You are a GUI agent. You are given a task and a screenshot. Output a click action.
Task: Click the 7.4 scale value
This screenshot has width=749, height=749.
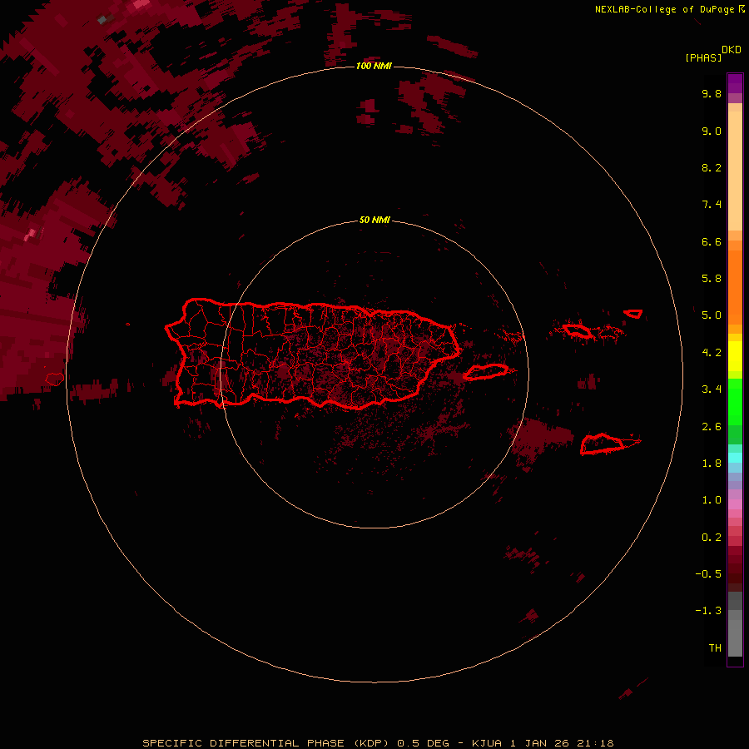(712, 205)
